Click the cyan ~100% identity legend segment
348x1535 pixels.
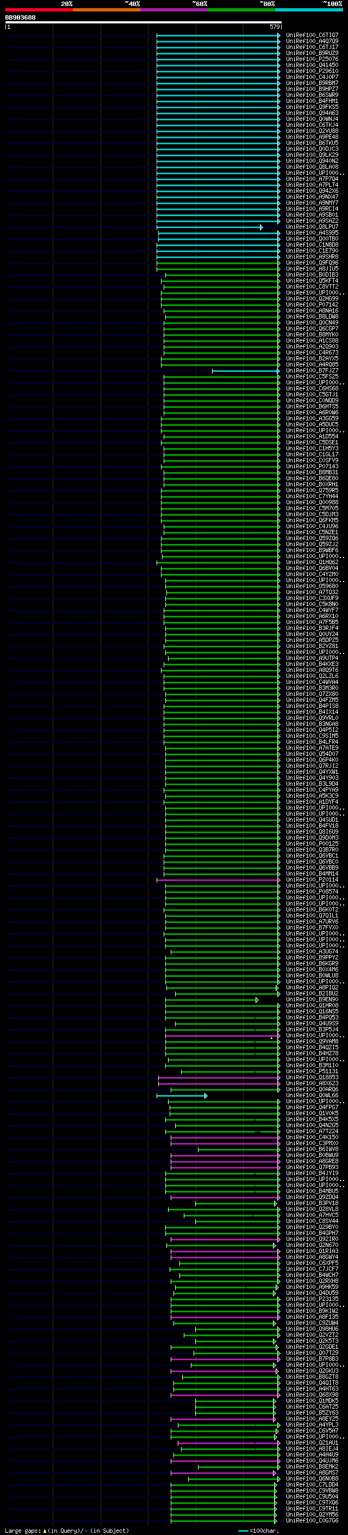click(309, 10)
